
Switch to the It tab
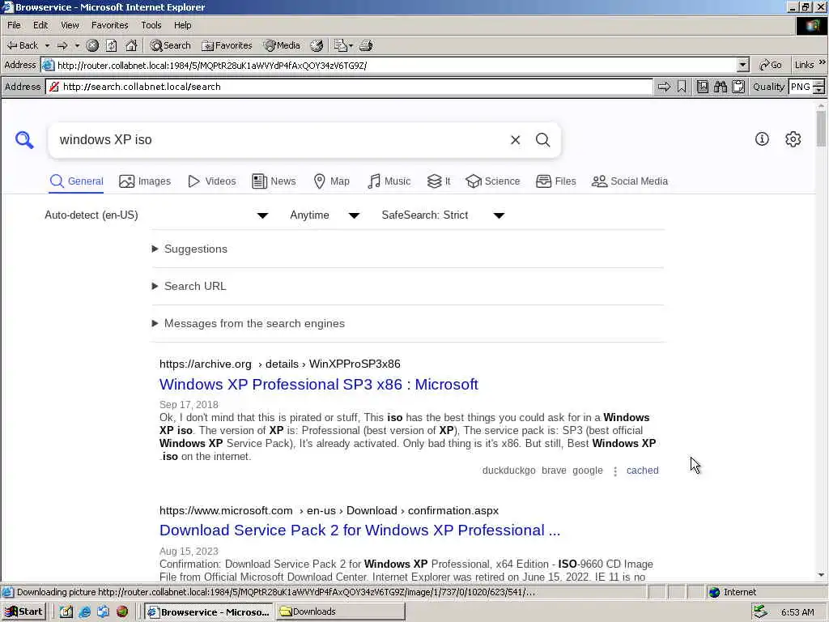(439, 181)
